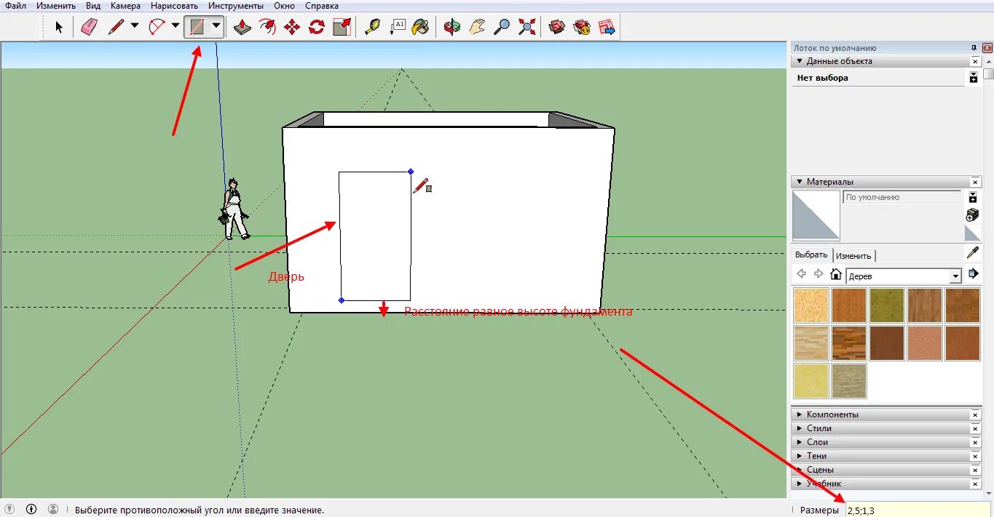Screen dimensions: 994x517
Task: Open the Arc tool dropdown arrow
Action: point(175,28)
